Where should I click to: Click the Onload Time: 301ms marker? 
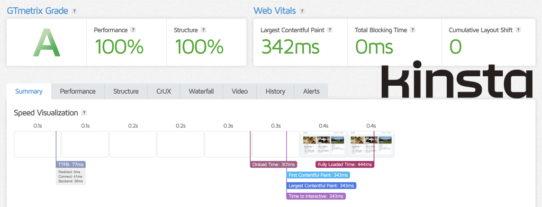click(274, 165)
